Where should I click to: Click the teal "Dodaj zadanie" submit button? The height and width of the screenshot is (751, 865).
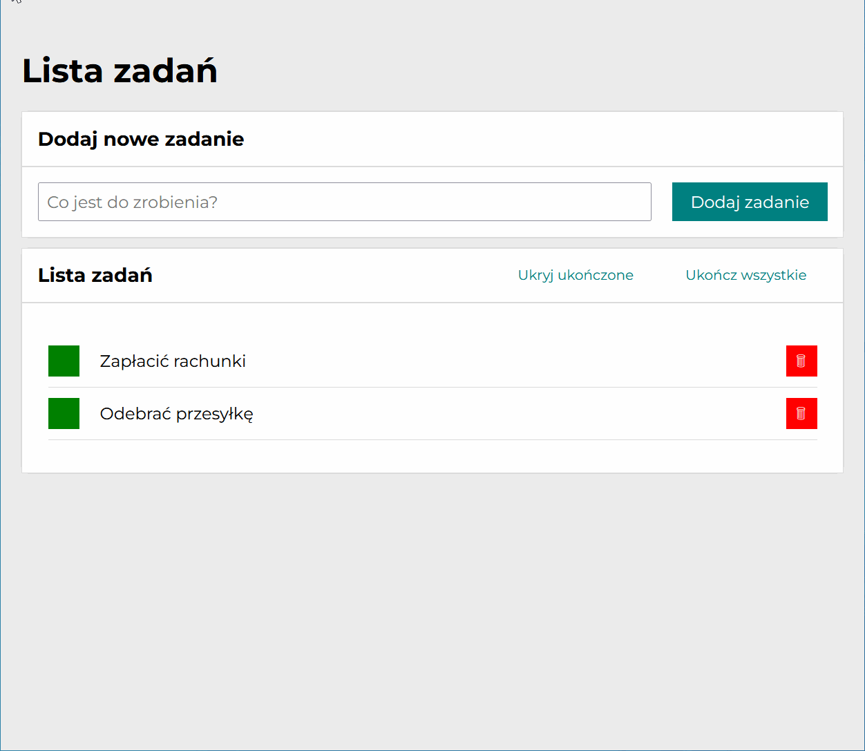(x=750, y=202)
